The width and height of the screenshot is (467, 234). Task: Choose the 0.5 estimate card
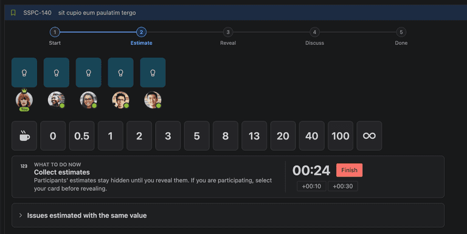click(82, 136)
